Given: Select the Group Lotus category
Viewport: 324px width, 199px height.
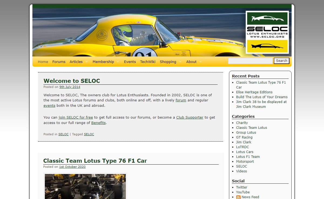Looking at the screenshot, I should [246, 132].
